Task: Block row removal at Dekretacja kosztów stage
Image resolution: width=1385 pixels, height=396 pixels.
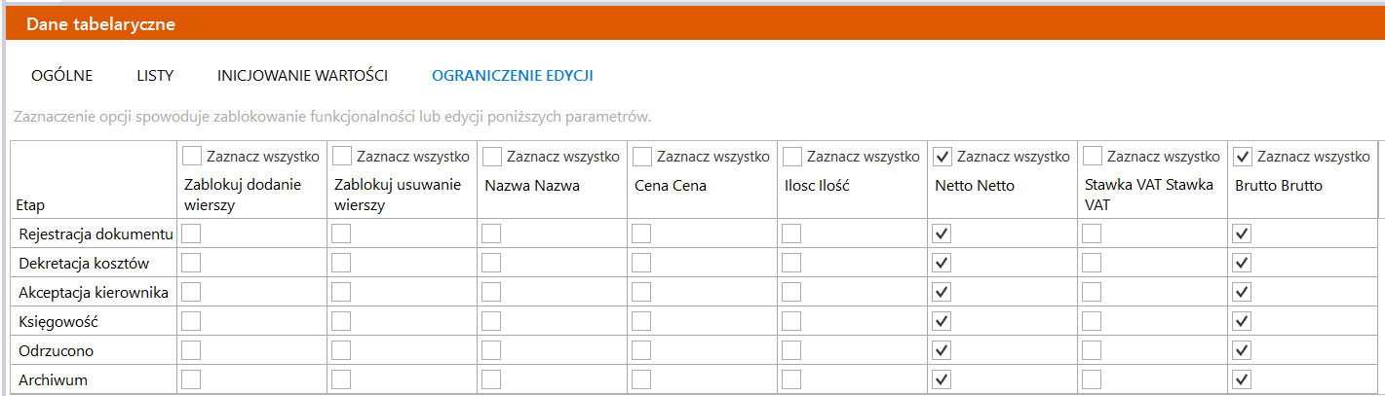Action: 342,263
